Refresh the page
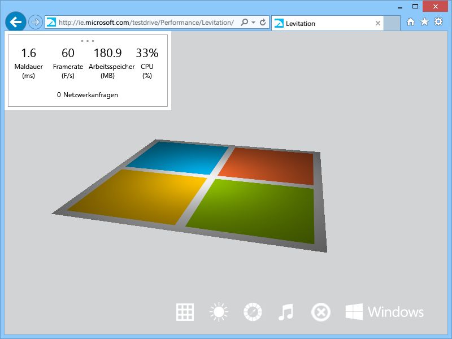This screenshot has width=452, height=339. [263, 22]
